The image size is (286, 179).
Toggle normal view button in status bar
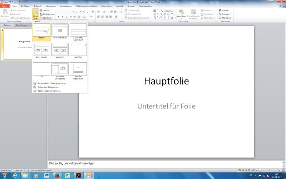(240, 170)
